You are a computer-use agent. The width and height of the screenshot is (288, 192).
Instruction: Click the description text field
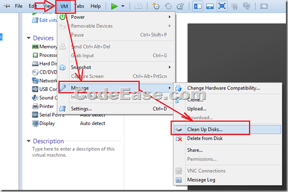(74, 152)
